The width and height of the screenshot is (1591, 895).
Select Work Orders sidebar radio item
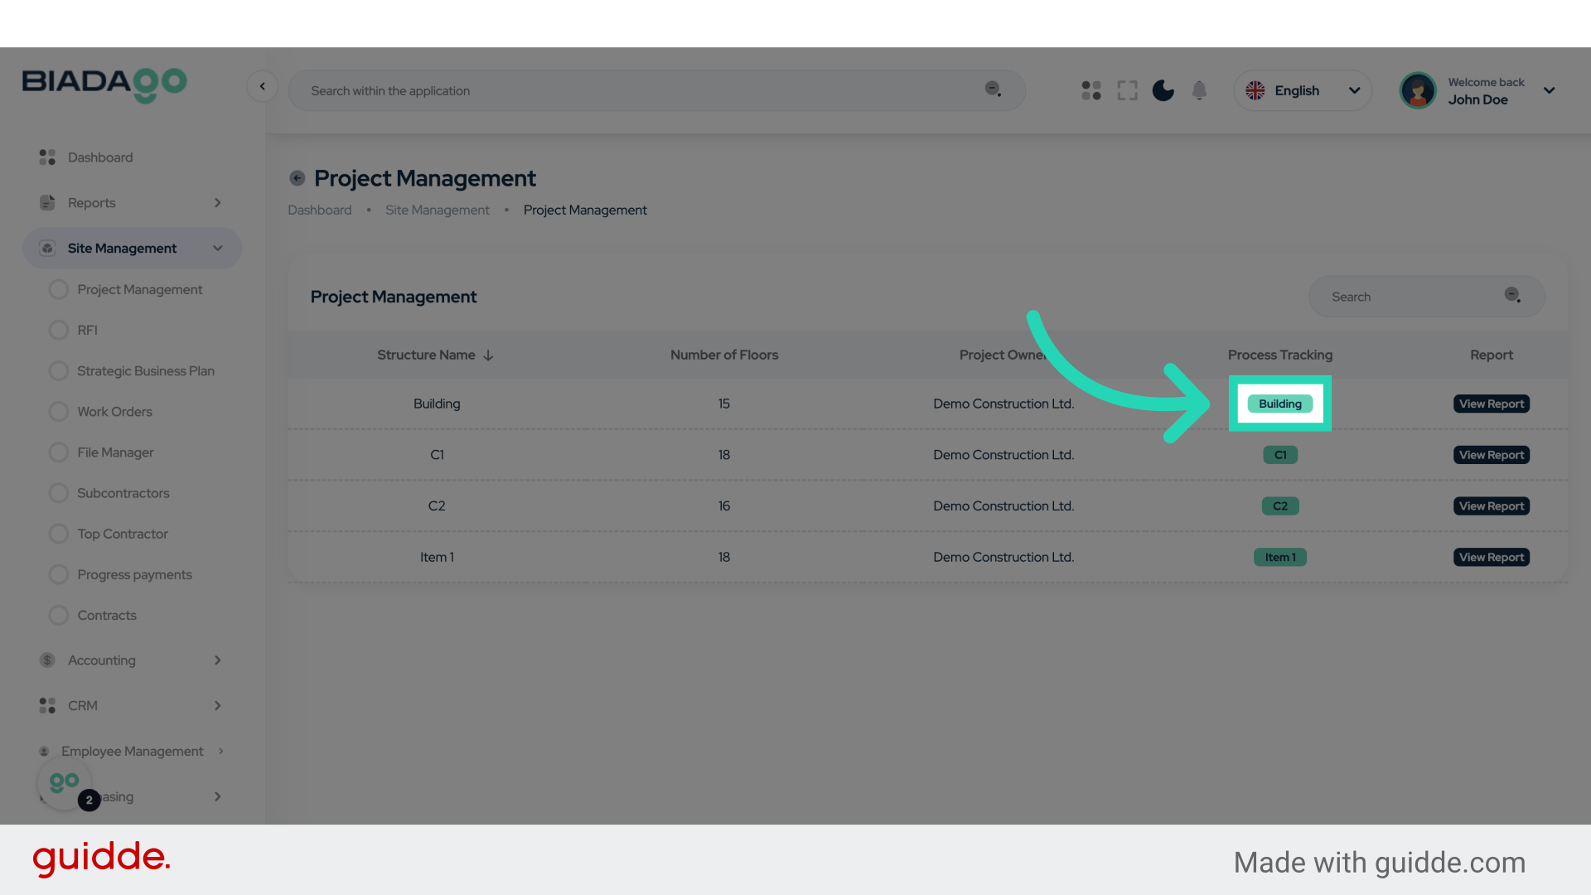114,412
